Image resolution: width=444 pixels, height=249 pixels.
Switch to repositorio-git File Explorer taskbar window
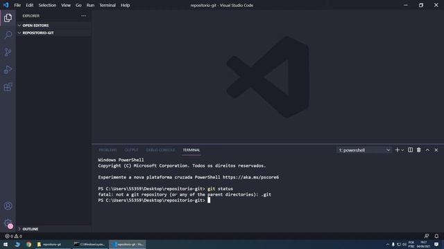pos(52,244)
